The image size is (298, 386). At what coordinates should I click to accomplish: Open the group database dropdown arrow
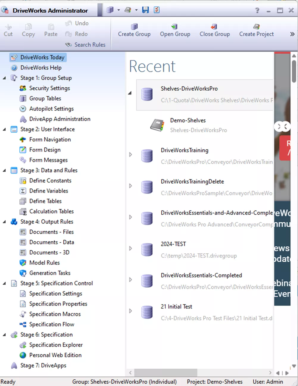[x=118, y=10]
